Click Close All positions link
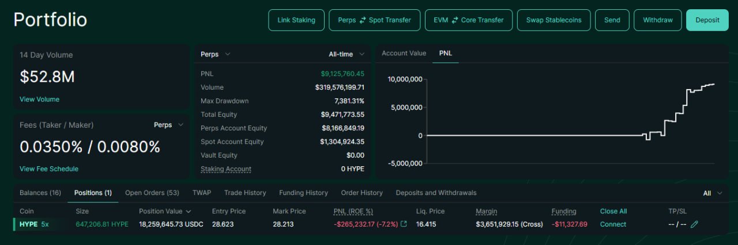 (613, 212)
